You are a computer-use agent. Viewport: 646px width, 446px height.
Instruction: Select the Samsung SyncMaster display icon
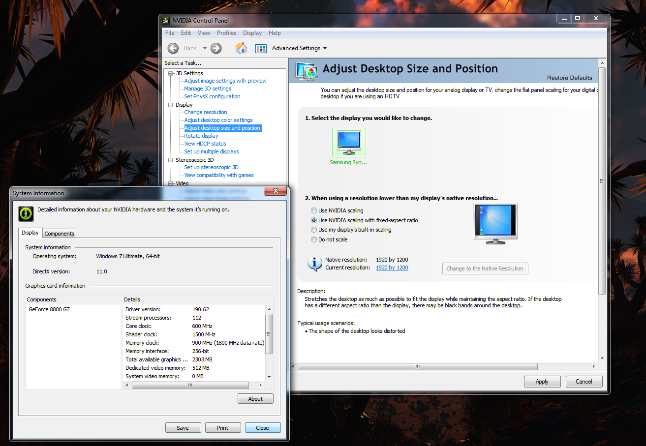[x=349, y=142]
